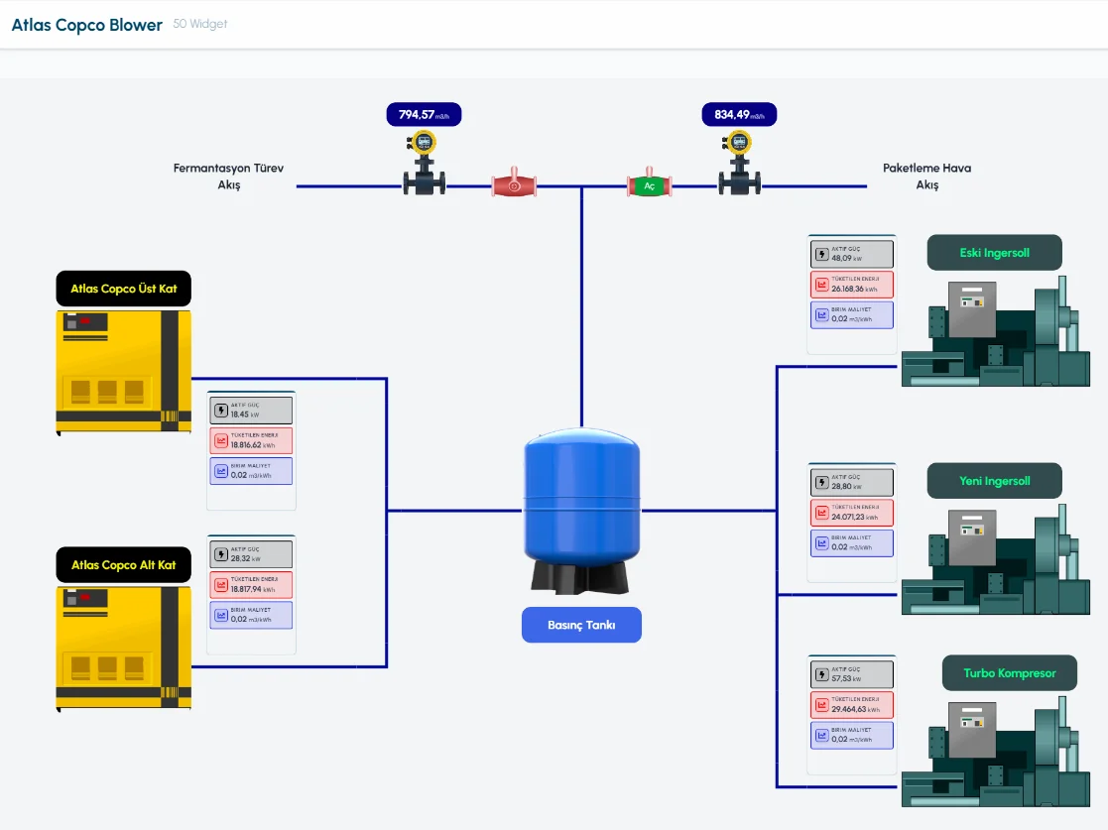Click the Yeni Ingersoll label
The height and width of the screenshot is (830, 1108).
point(994,480)
